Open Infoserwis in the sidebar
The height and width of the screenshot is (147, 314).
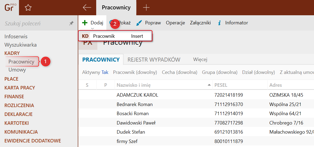[16, 36]
